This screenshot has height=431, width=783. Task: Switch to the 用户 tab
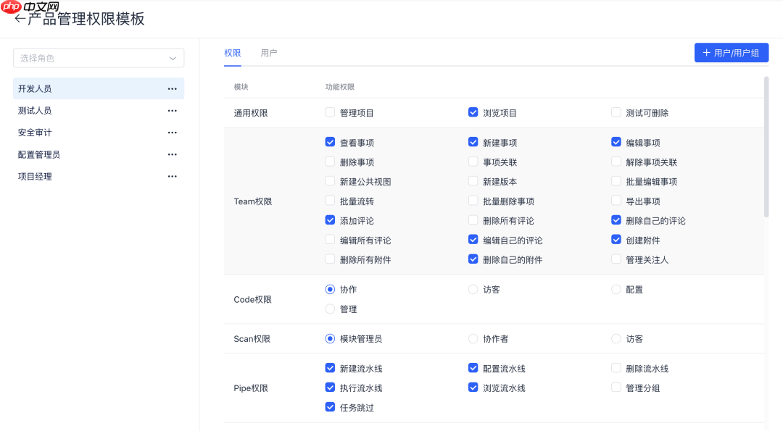pyautogui.click(x=269, y=53)
